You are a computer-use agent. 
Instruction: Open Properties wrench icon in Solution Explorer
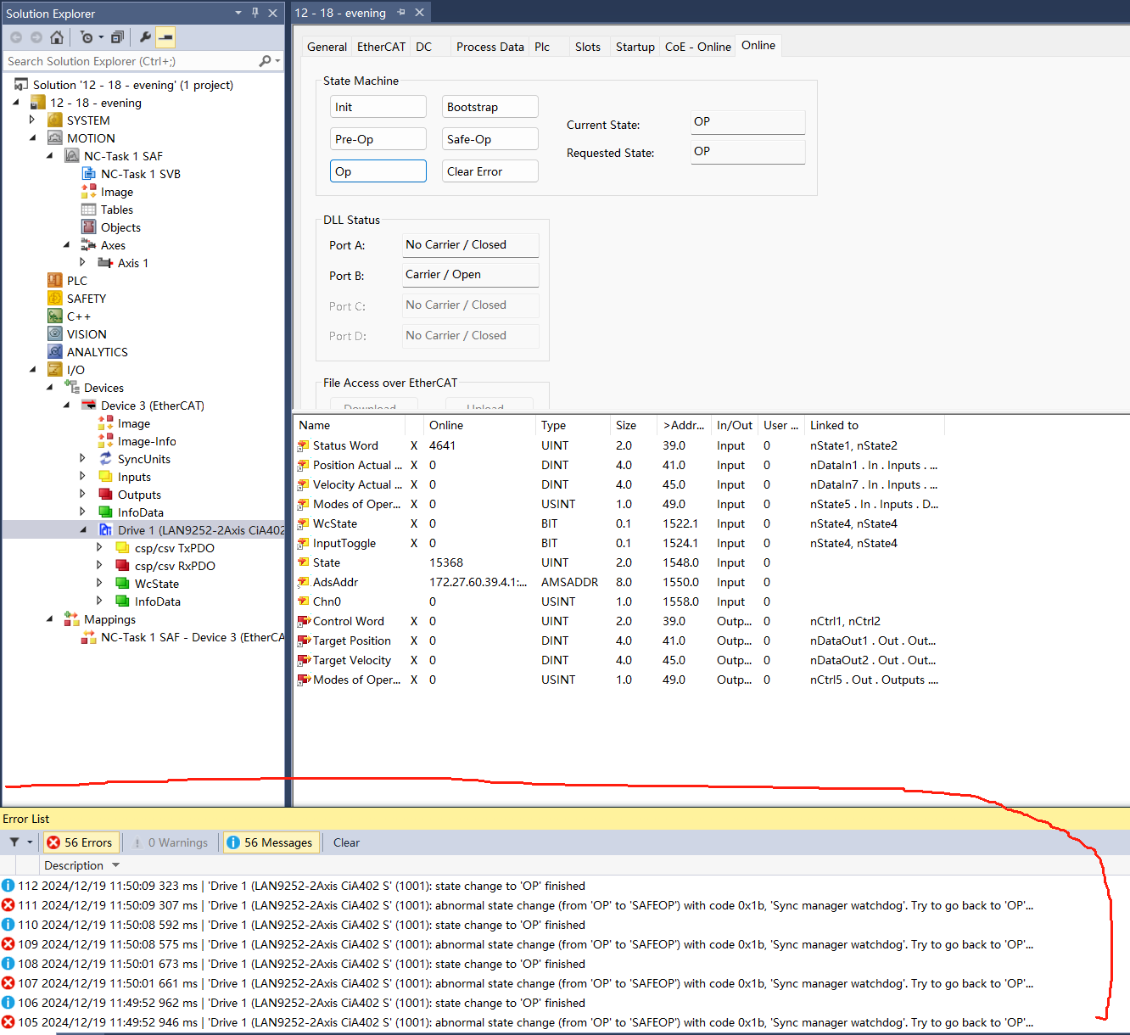(145, 37)
